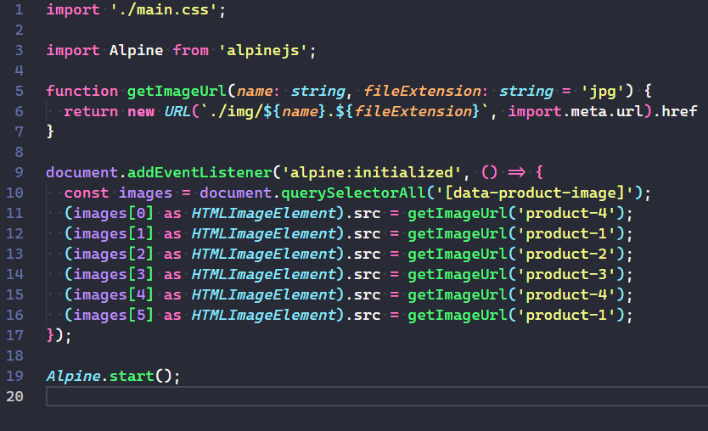Click images[5] in line 16
This screenshot has height=431, width=708.
(x=114, y=315)
